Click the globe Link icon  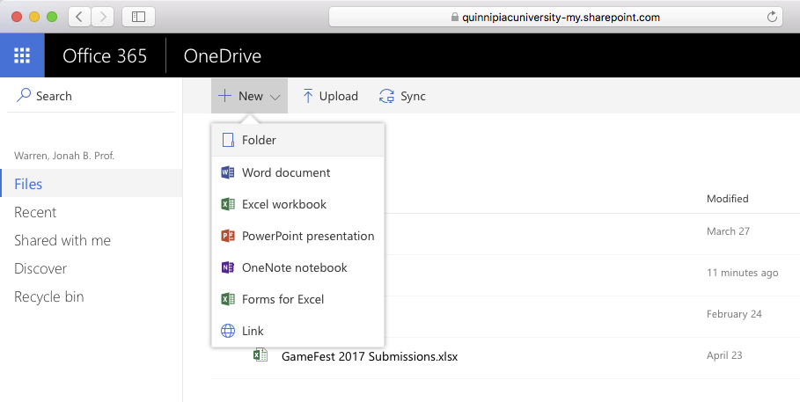click(228, 331)
